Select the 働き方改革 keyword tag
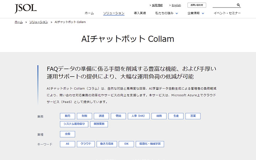Image resolution: width=256 pixels, height=160 pixels. click(x=107, y=144)
